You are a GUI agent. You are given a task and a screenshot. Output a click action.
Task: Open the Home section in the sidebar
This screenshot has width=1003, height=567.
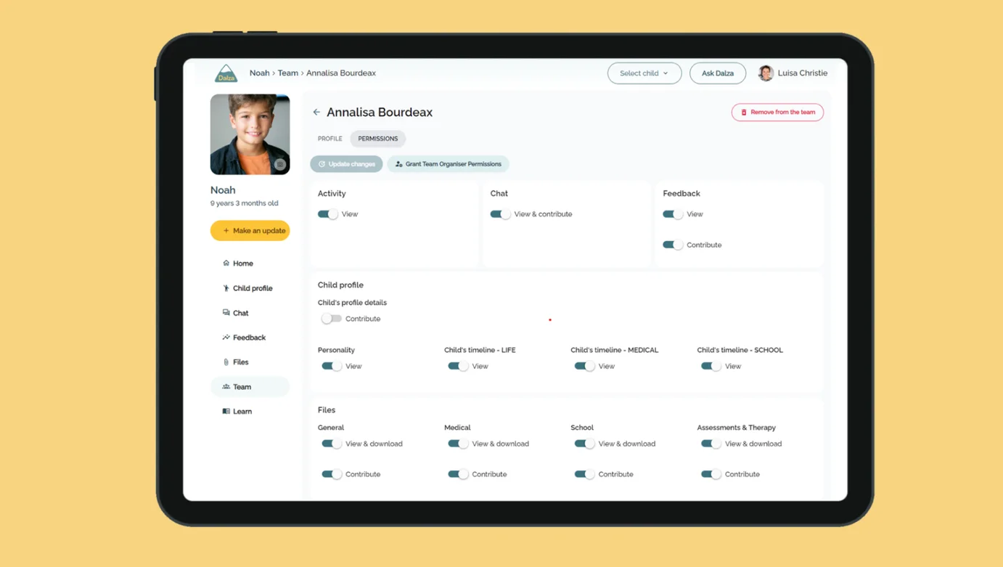point(242,263)
